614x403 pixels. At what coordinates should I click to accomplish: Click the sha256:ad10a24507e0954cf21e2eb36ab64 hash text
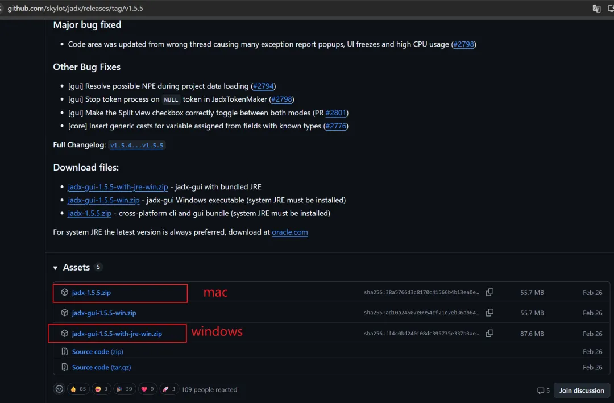pos(421,313)
